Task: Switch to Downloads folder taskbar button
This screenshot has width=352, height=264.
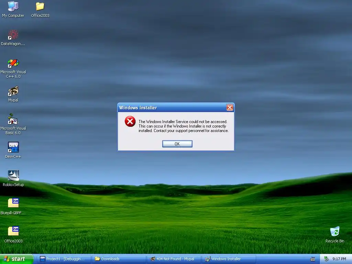Action: pos(119,259)
